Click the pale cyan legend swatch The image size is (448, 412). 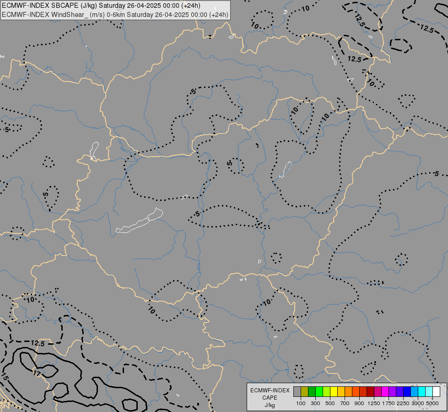pyautogui.click(x=429, y=391)
